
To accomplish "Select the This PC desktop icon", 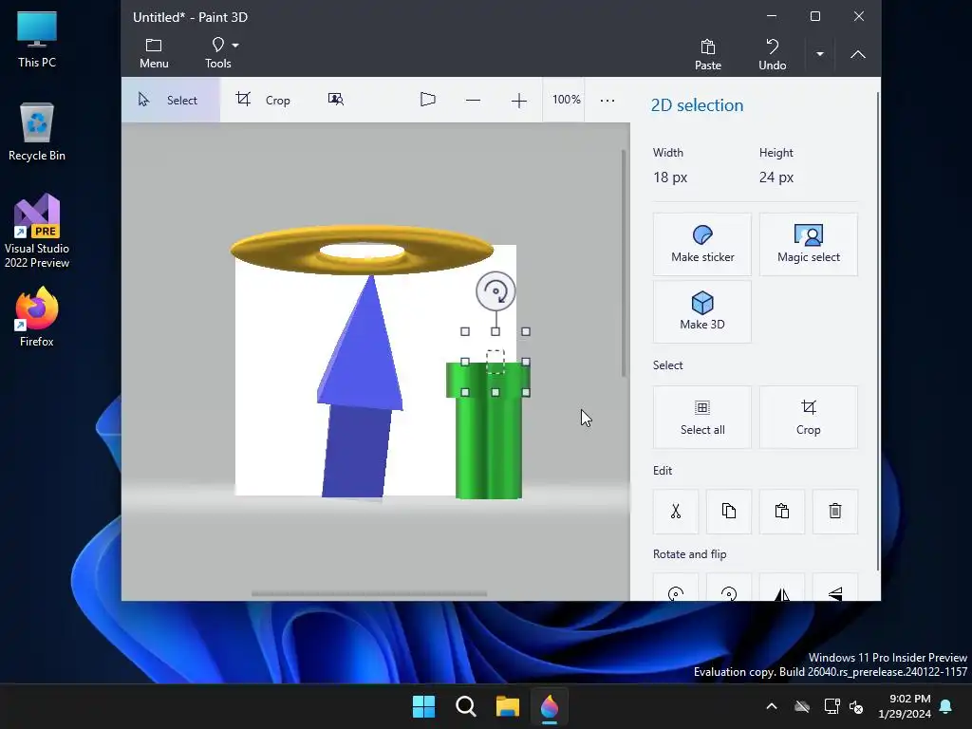I will tap(37, 38).
